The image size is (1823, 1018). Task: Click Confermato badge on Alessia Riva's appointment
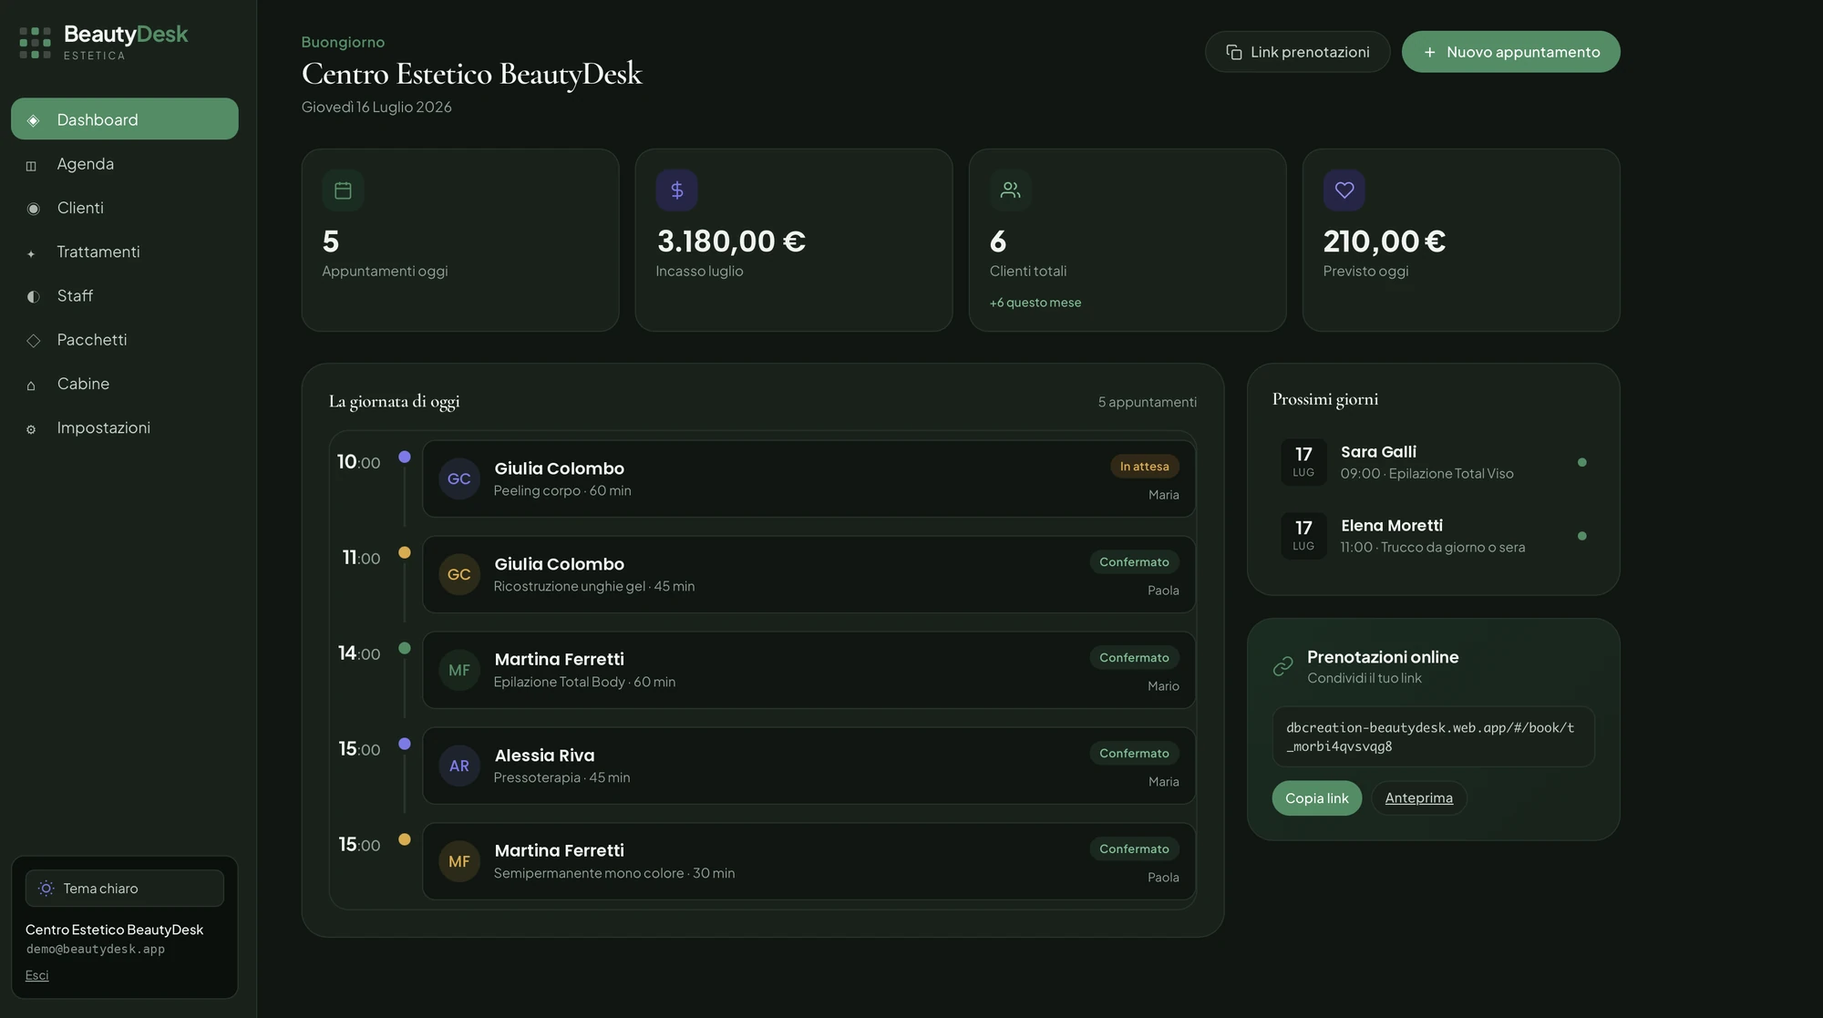1134,754
